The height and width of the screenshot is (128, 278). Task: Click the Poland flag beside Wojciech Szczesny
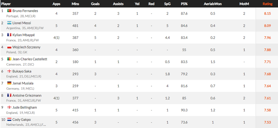pos(9,47)
